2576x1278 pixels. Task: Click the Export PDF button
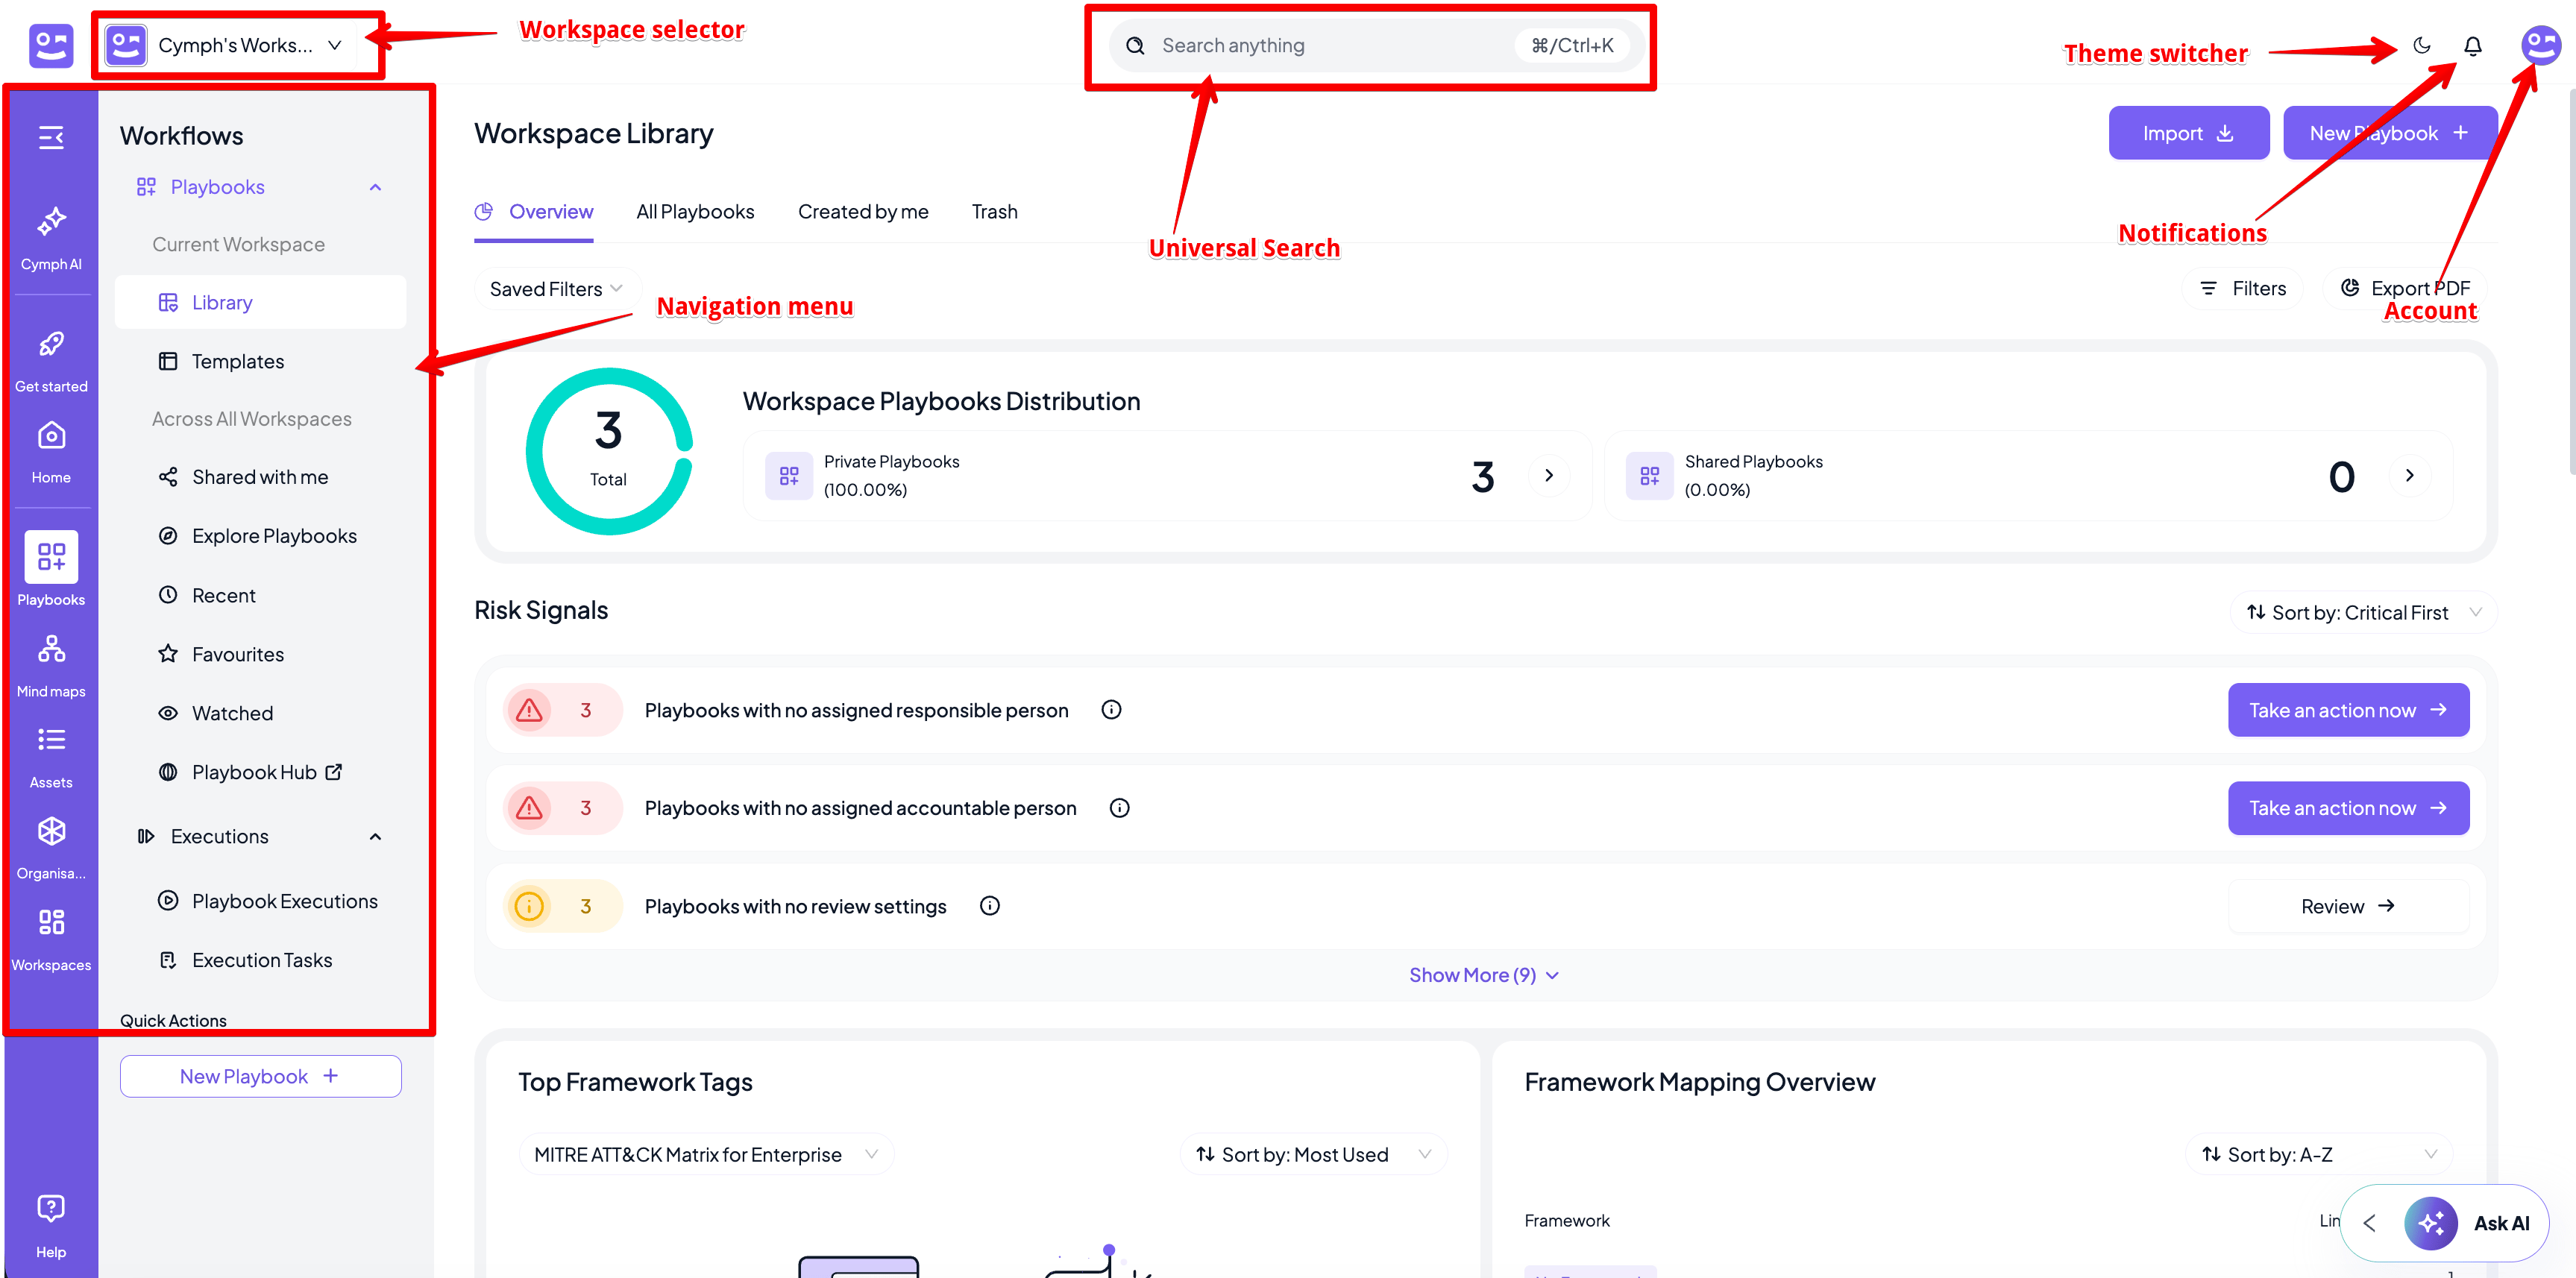click(x=2404, y=288)
